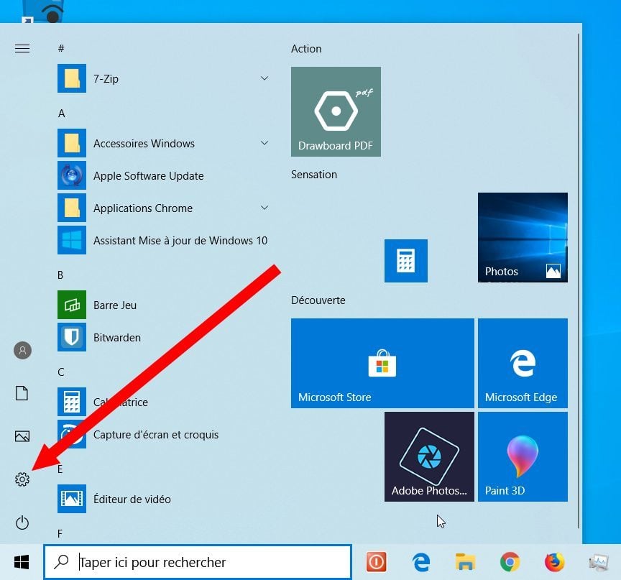This screenshot has width=621, height=580.
Task: Focus the 'Taper ici pour rechercher' search box
Action: pyautogui.click(x=198, y=562)
